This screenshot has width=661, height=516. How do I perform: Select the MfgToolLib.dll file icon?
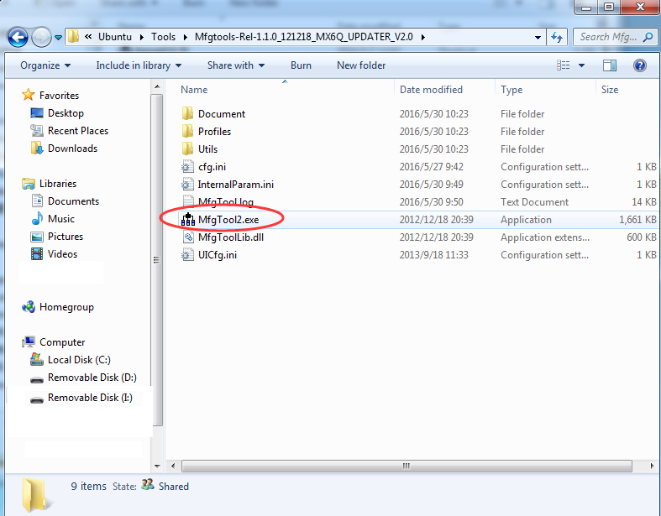[x=188, y=237]
